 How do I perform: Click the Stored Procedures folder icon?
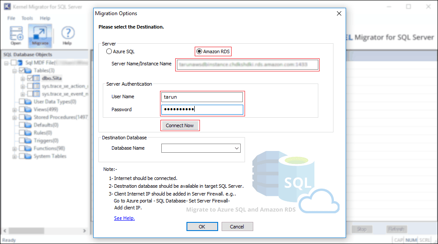[28, 117]
